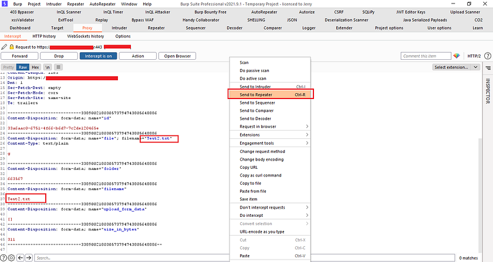Open the User options tab

[x=439, y=28]
